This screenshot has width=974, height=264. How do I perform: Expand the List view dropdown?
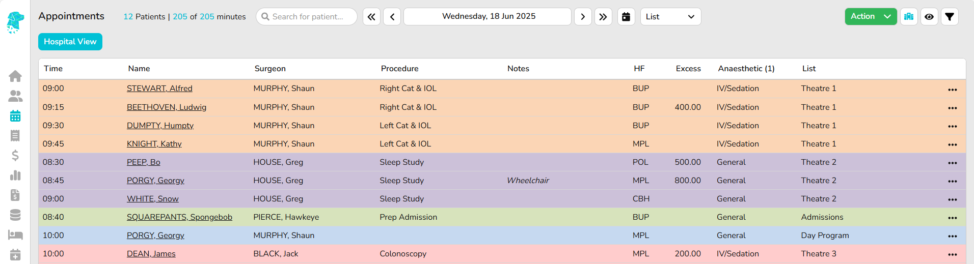[670, 17]
